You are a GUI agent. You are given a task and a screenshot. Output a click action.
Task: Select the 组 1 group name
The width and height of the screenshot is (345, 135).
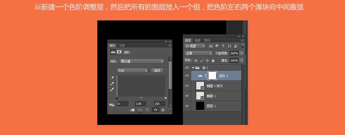205,68
